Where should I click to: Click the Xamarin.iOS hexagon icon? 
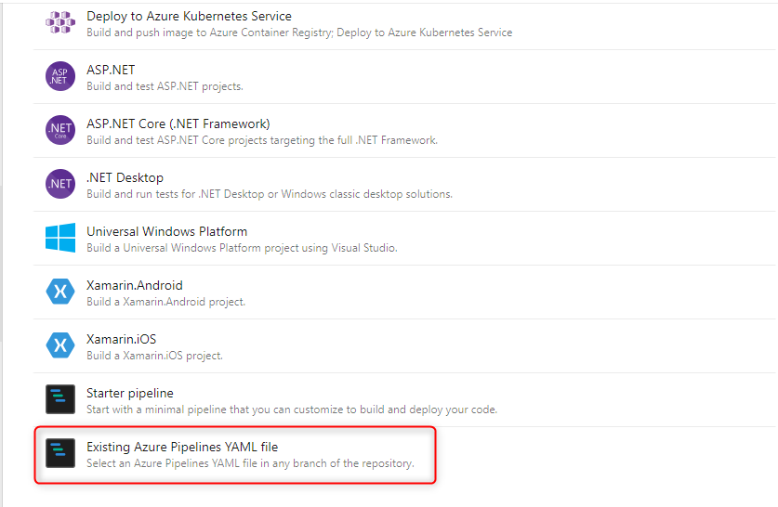(60, 345)
